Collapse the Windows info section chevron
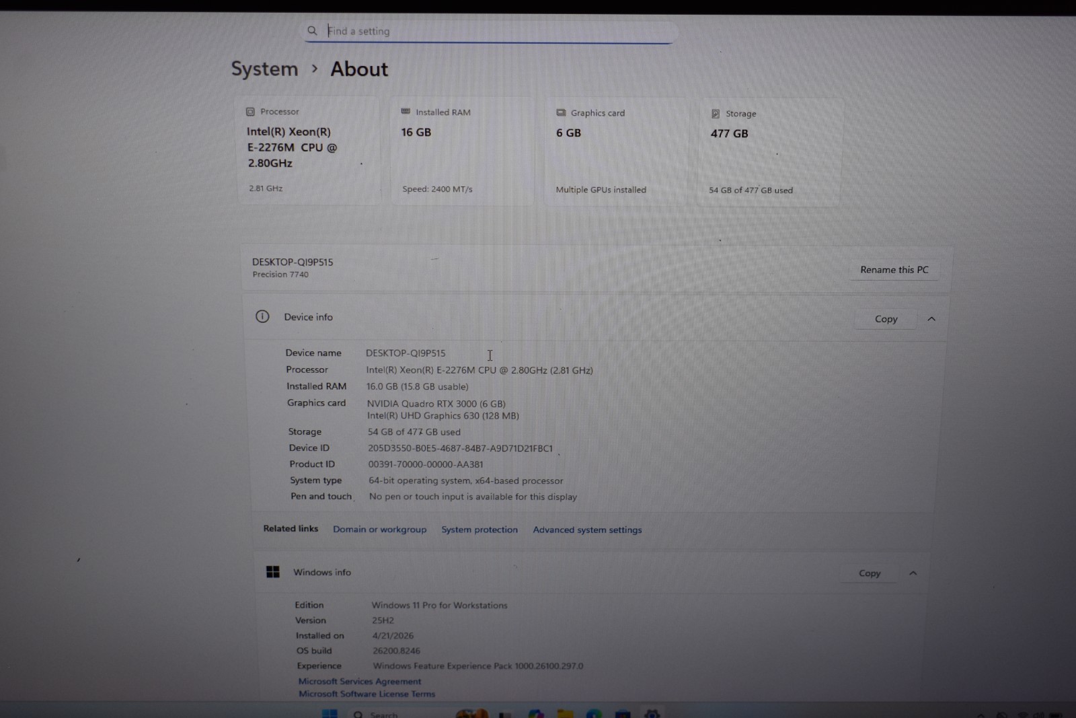This screenshot has height=718, width=1076. pyautogui.click(x=913, y=573)
